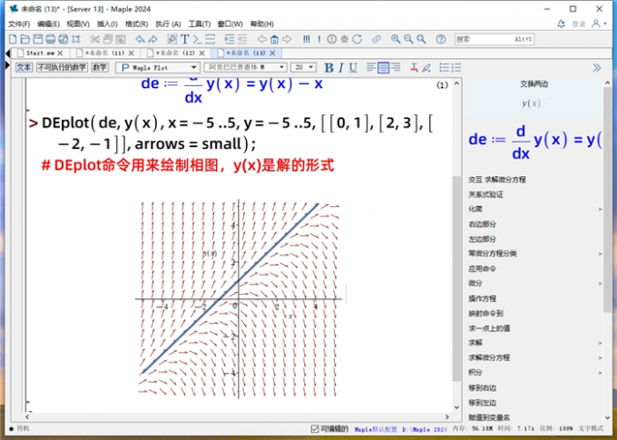Toggle the 可编辑的 checkbox
This screenshot has height=440, width=617.
tap(314, 428)
